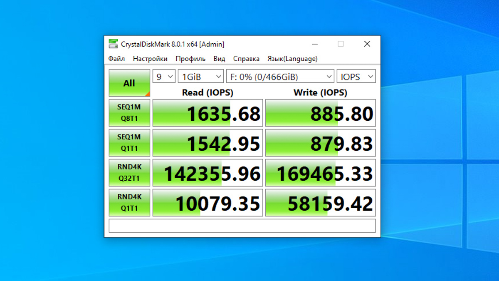Open the Язык(Language) menu
This screenshot has height=281, width=499.
click(292, 59)
